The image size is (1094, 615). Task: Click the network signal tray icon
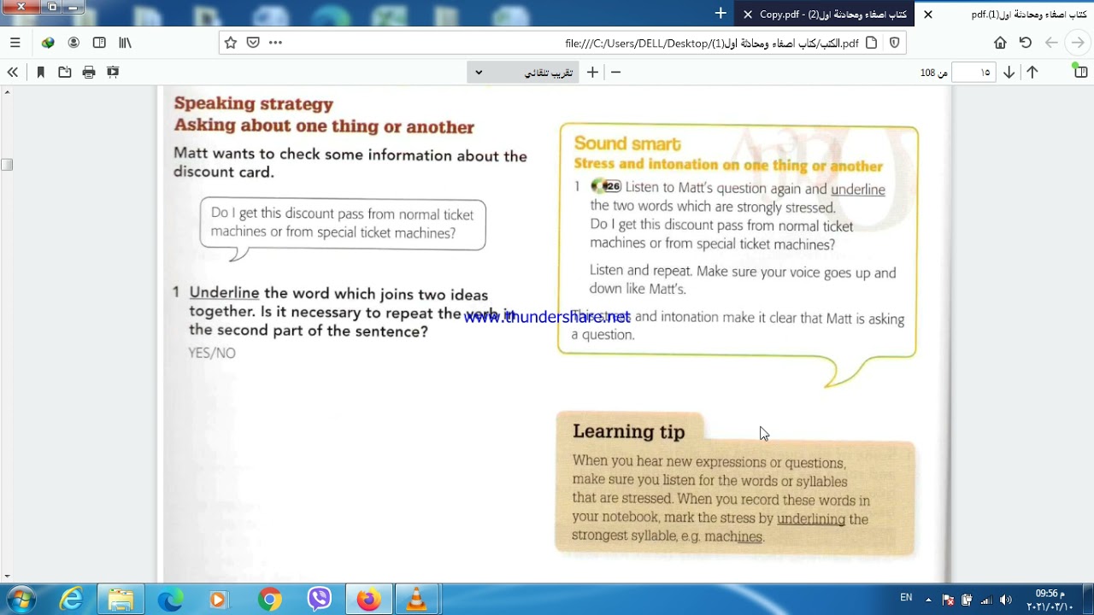pyautogui.click(x=986, y=600)
